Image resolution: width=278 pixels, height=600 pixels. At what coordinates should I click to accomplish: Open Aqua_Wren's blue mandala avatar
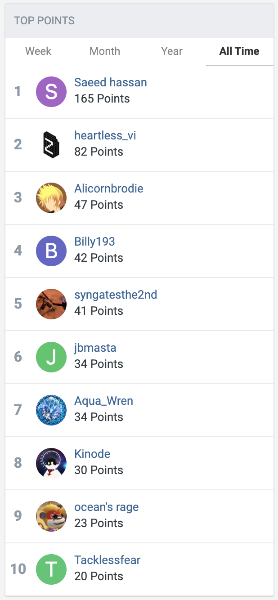51,410
